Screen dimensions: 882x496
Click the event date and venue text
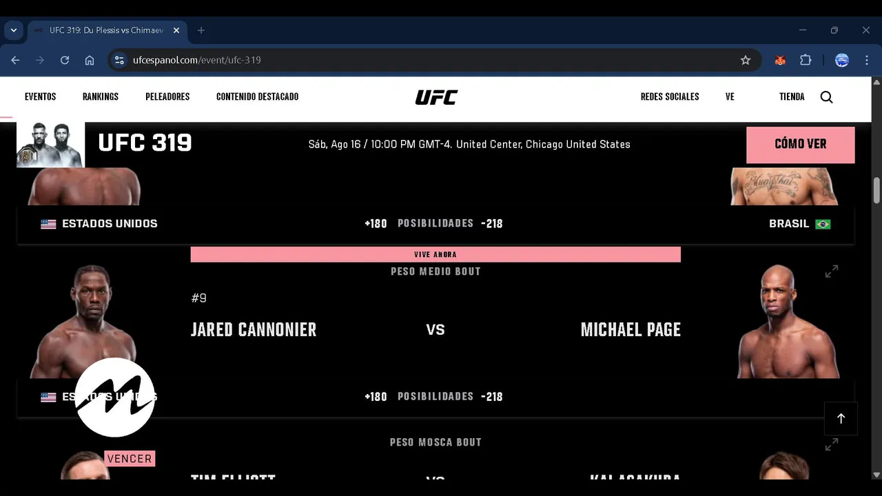point(469,144)
